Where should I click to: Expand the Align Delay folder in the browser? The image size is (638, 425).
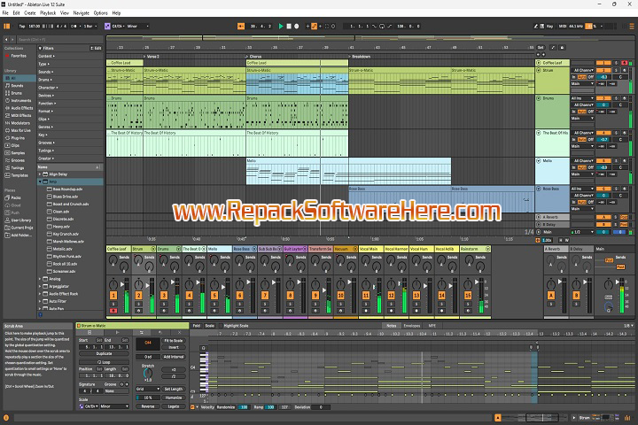(40, 174)
